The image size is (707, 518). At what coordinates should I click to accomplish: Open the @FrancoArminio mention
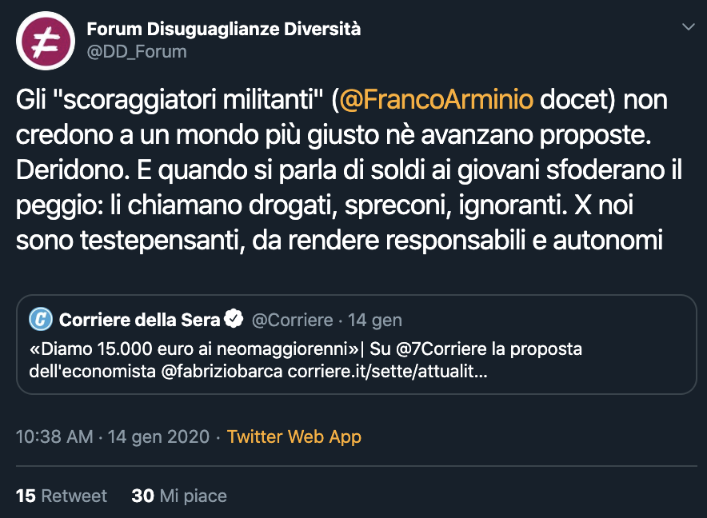pyautogui.click(x=436, y=101)
